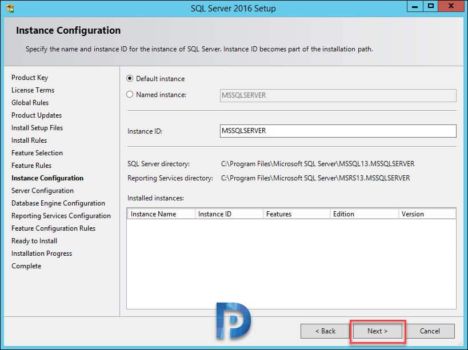The image size is (468, 350).
Task: Select the Default instance radio button
Action: 130,79
